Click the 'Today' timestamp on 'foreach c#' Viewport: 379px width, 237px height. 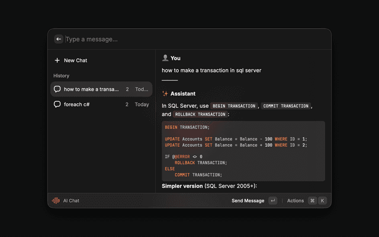point(142,104)
